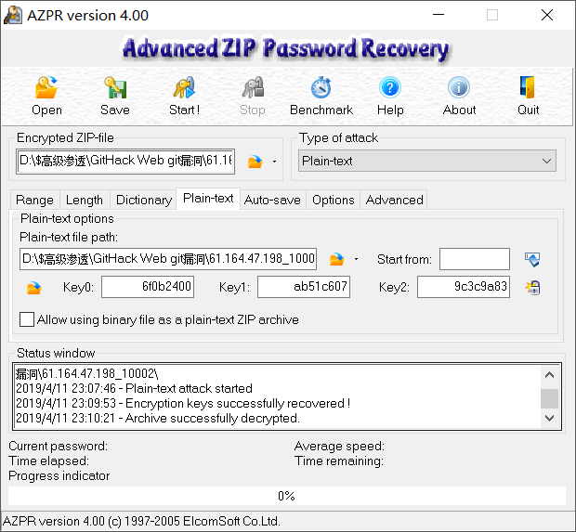Click the folder icon left of Key0
The height and width of the screenshot is (532, 576).
click(x=33, y=288)
